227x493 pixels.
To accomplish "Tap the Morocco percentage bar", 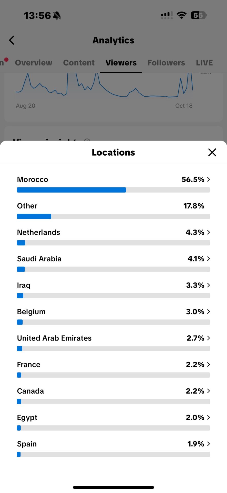I will 113,190.
